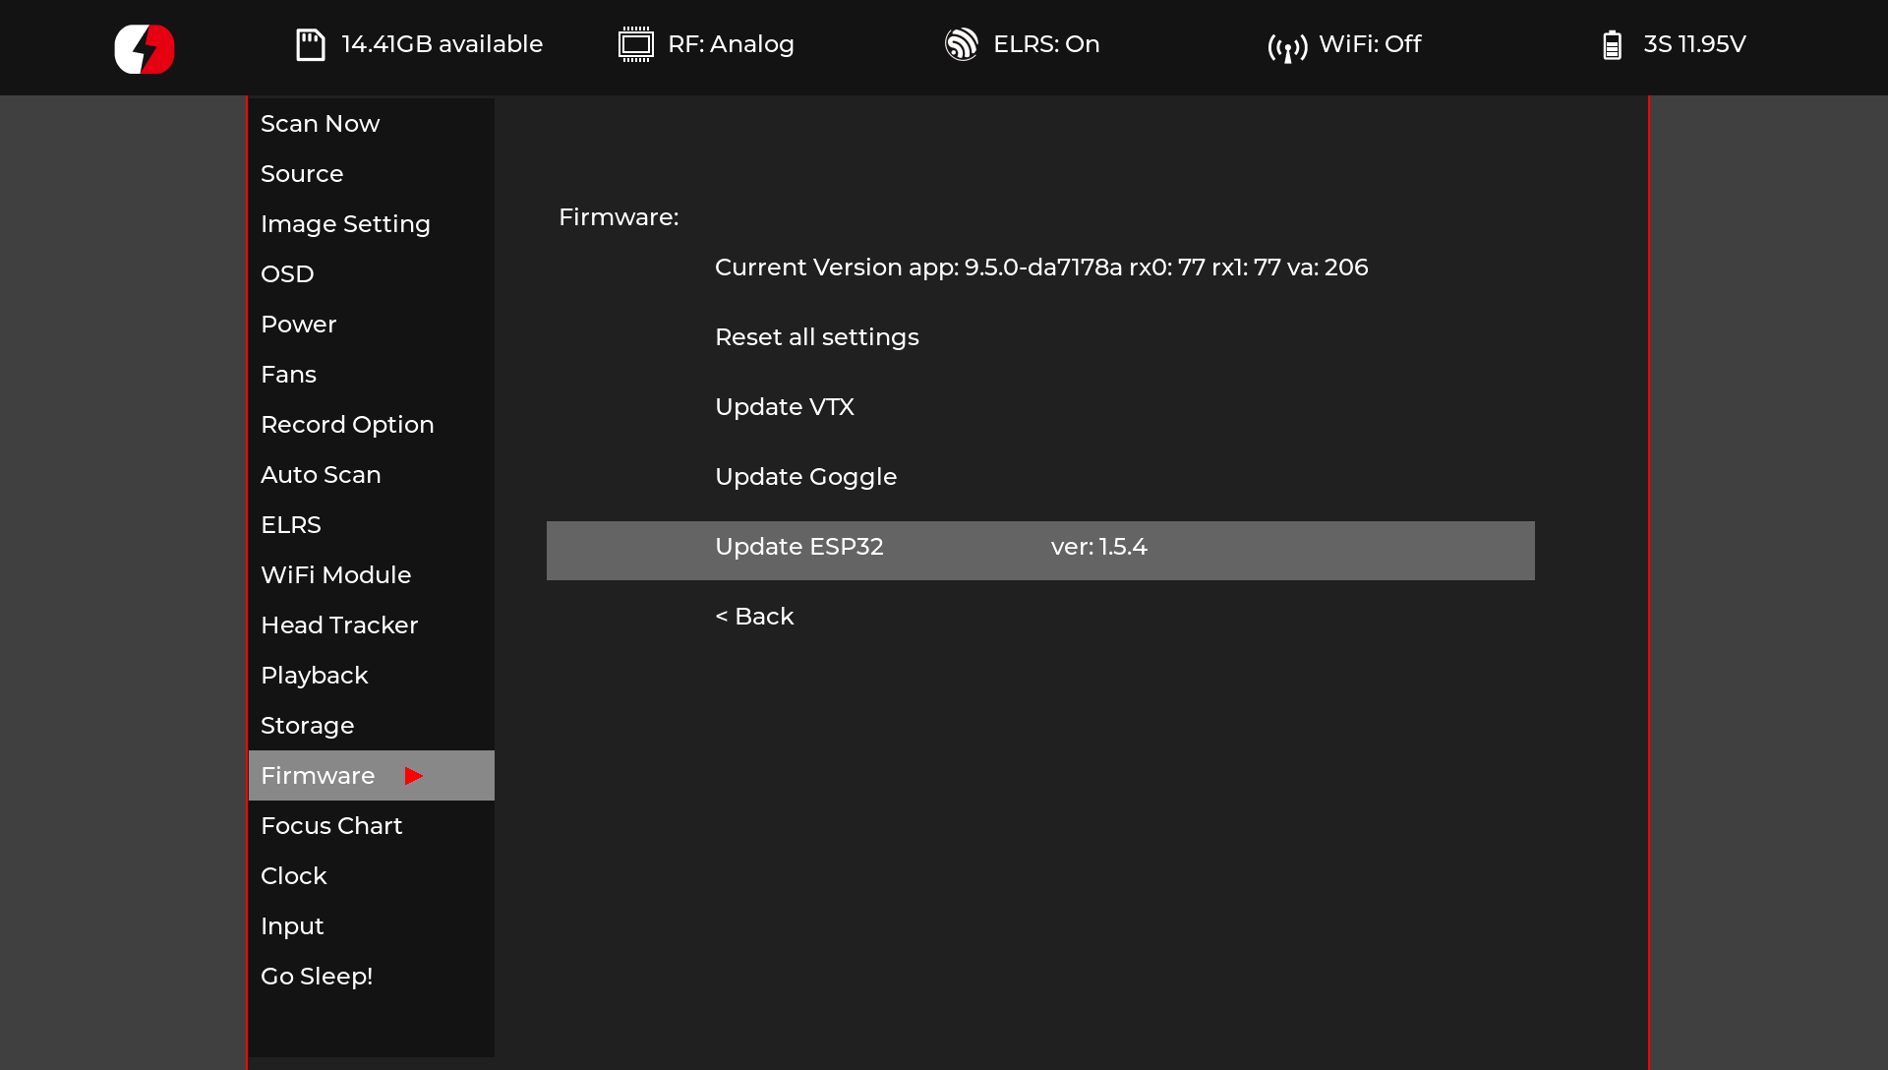Click the RF chip icon

635,44
